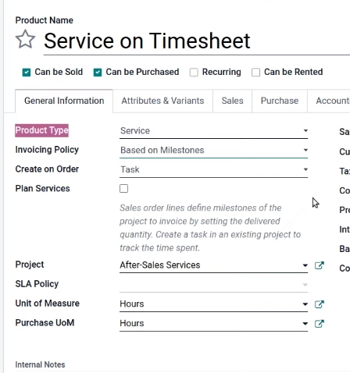Open the Purchase tab
Viewport: 350px width, 373px height.
[x=280, y=101]
